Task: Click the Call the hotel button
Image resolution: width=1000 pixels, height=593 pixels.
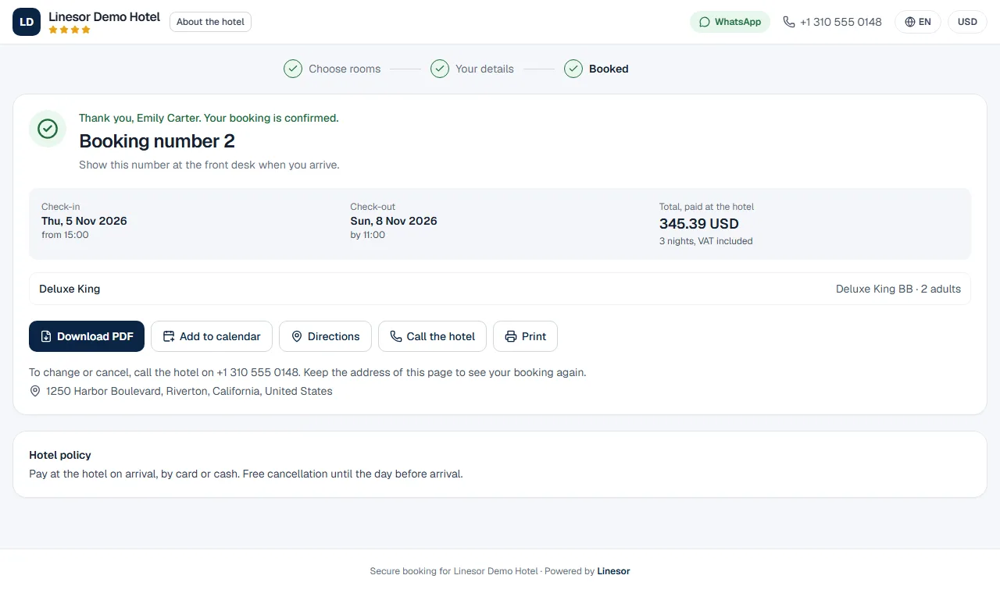Action: tap(432, 336)
